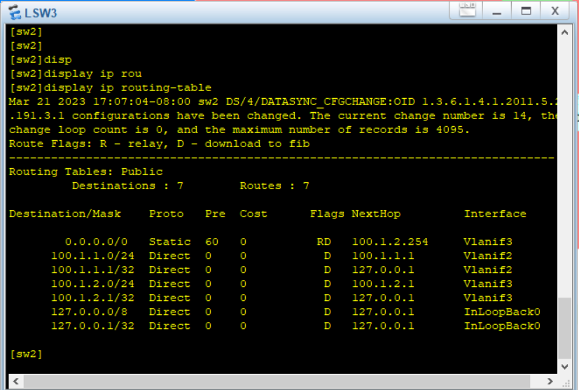The width and height of the screenshot is (579, 390).
Task: Click preference value 60
Action: click(212, 242)
